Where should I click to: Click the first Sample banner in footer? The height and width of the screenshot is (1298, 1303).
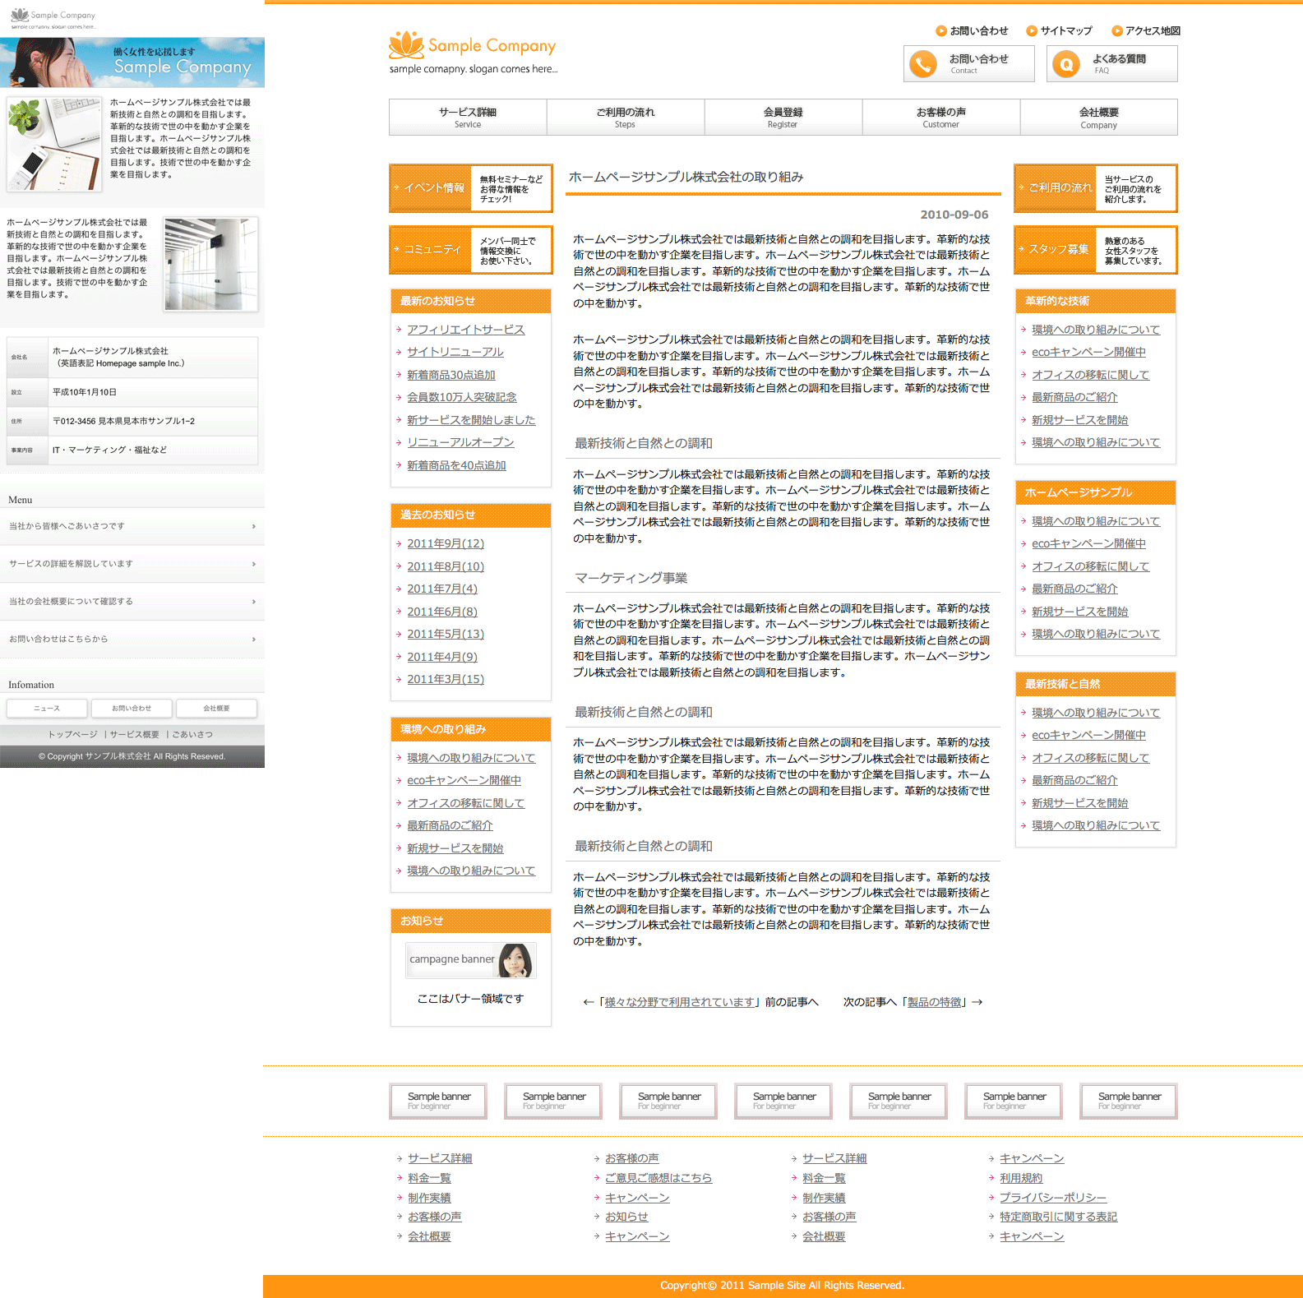(x=438, y=1101)
